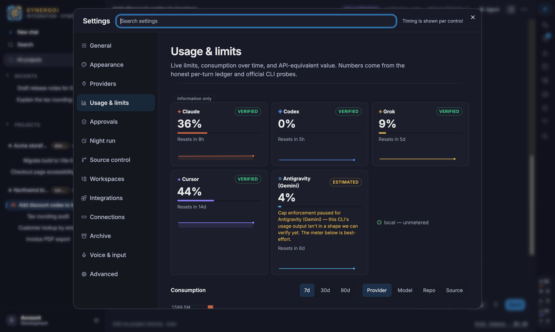This screenshot has width=555, height=332.
Task: Click the Information only label
Action: [x=194, y=99]
